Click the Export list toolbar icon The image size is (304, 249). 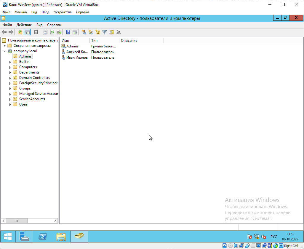coord(59,32)
